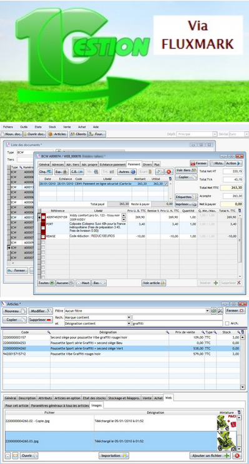Open the Marque contient dropdown
Screen dimensions: 249x464
pyautogui.click(x=129, y=317)
